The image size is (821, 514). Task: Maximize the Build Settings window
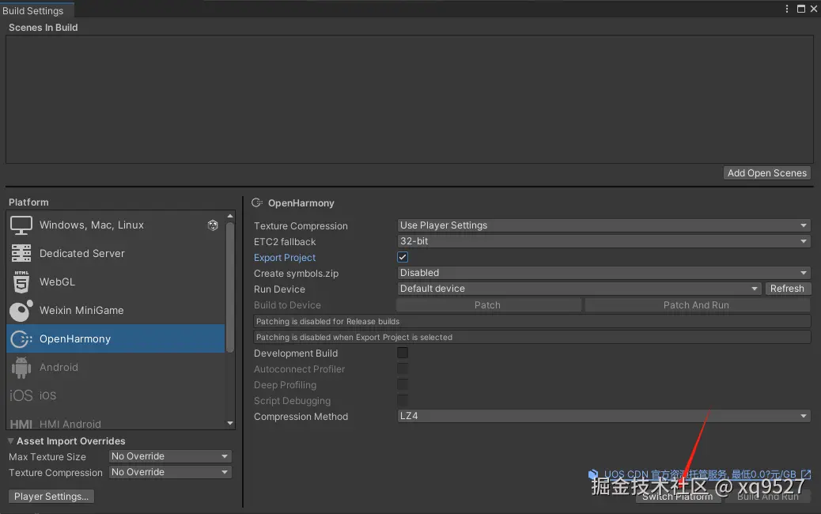pos(801,9)
